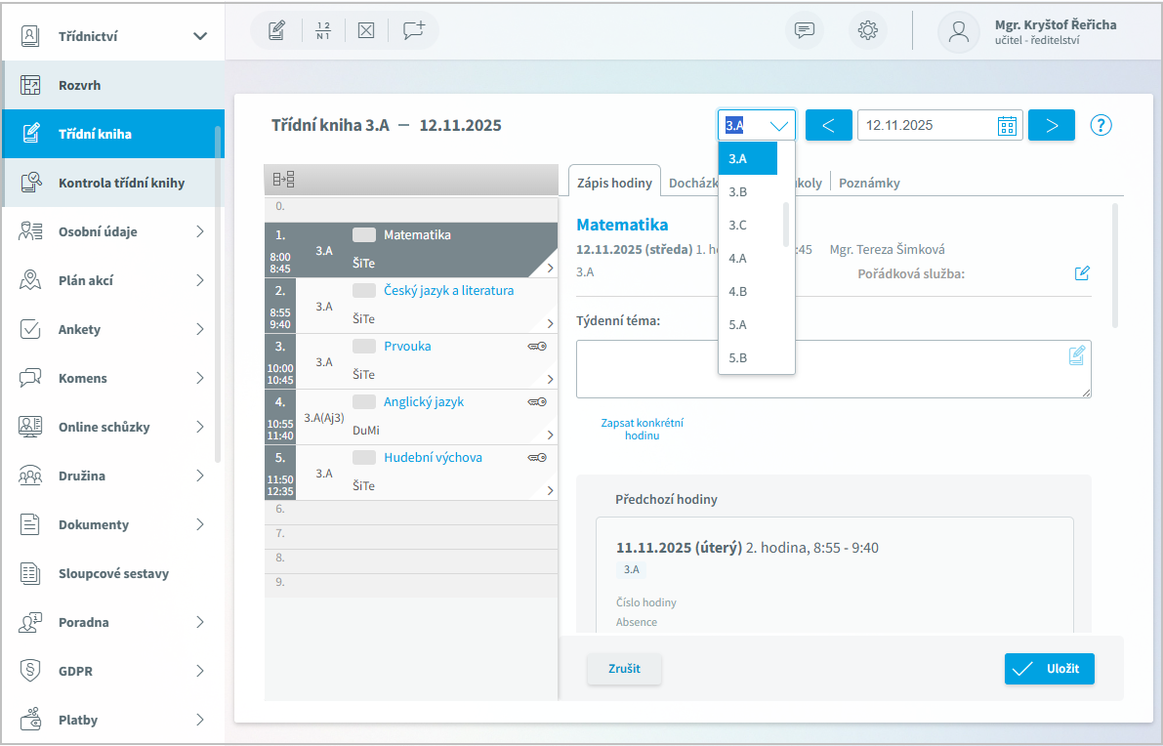Click the layout toggle icon above lesson list
Image resolution: width=1163 pixels, height=746 pixels.
(283, 180)
